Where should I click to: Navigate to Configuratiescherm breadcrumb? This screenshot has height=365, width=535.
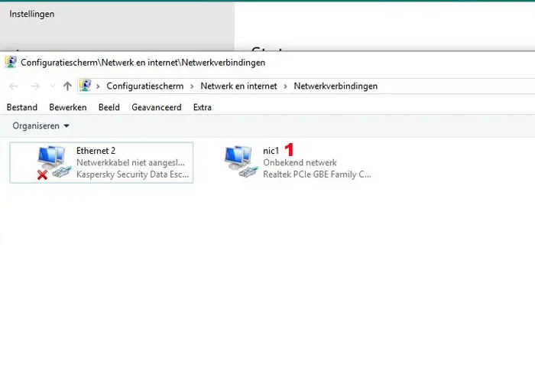point(145,86)
